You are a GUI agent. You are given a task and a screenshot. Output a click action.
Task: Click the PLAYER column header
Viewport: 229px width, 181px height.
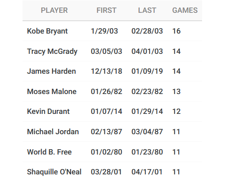point(54,10)
